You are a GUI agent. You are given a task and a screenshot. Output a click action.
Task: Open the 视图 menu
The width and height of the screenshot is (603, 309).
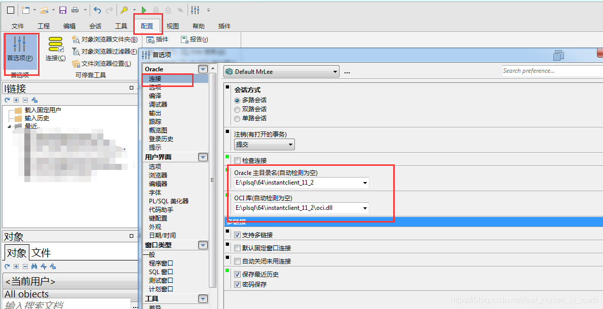tap(173, 26)
